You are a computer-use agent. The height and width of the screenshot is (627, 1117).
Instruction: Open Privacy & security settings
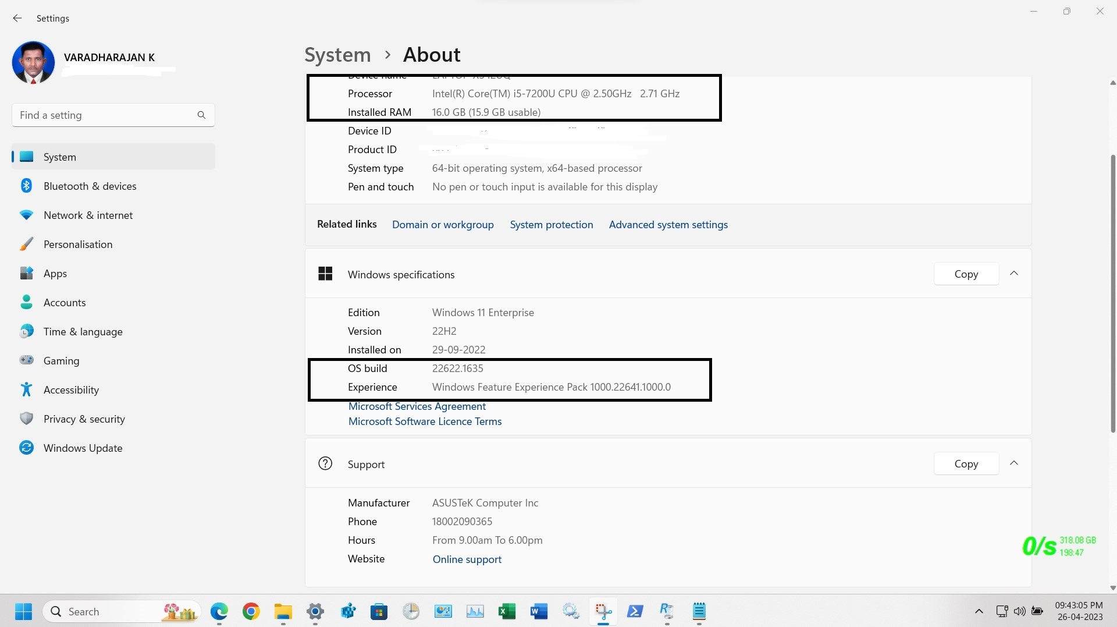(x=113, y=419)
